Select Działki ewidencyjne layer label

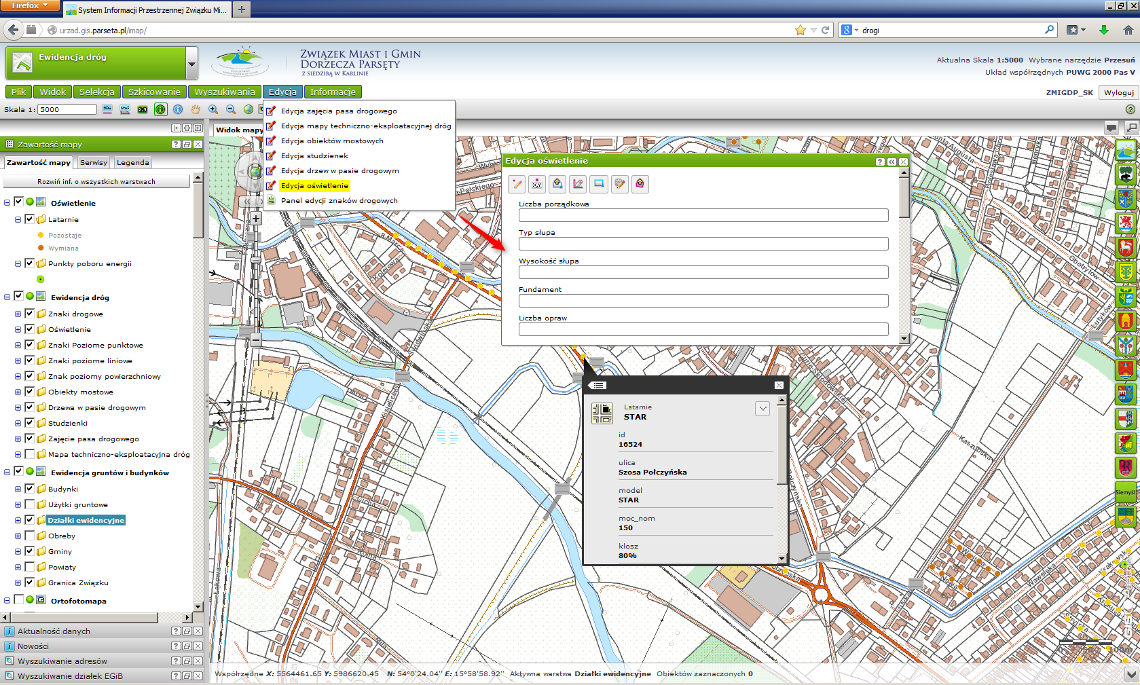tap(86, 520)
